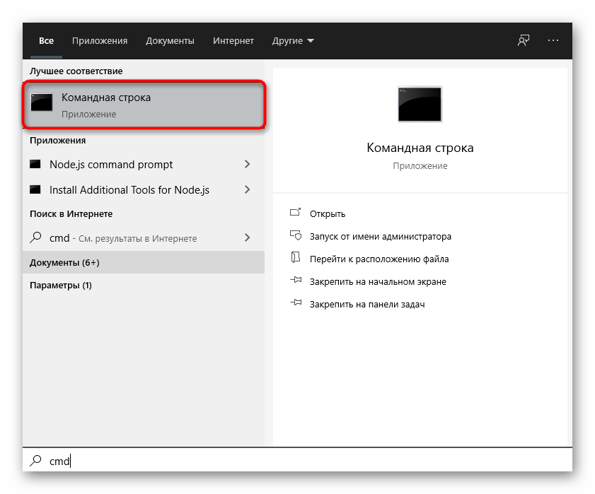Click the Node.js command prompt icon
Image resolution: width=595 pixels, height=494 pixels.
36,165
